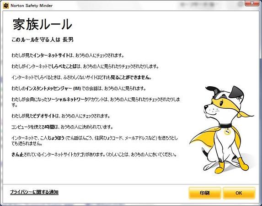The image size is (262, 206).
Task: Click the Norton Safety Minder title text
Action: [32, 6]
